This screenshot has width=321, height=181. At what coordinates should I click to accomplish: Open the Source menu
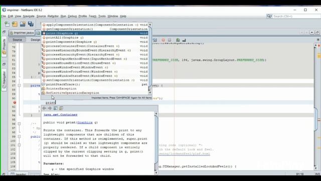[x=41, y=16]
